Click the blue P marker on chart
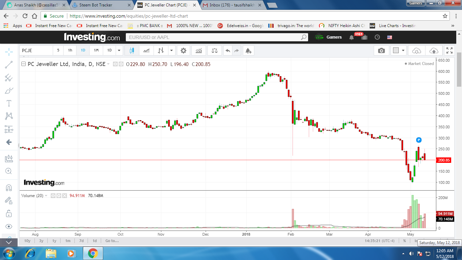 pos(419,140)
